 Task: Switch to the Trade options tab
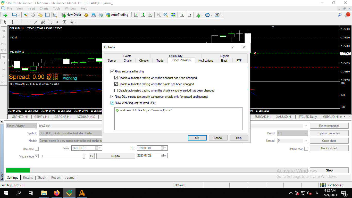click(160, 61)
